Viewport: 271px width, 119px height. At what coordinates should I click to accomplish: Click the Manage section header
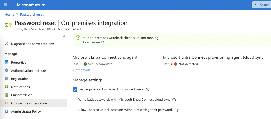11,54
